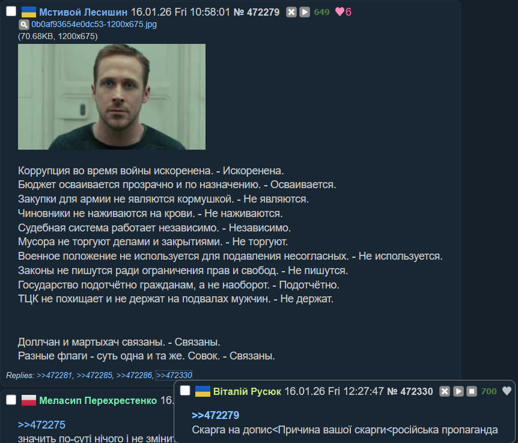The width and height of the screenshot is (518, 443).
Task: Click the play arrow icon on post 472279
Action: click(304, 12)
